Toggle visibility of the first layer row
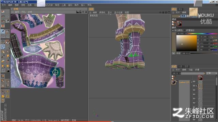Screen dimensions: 218x122 (x=194, y=81)
